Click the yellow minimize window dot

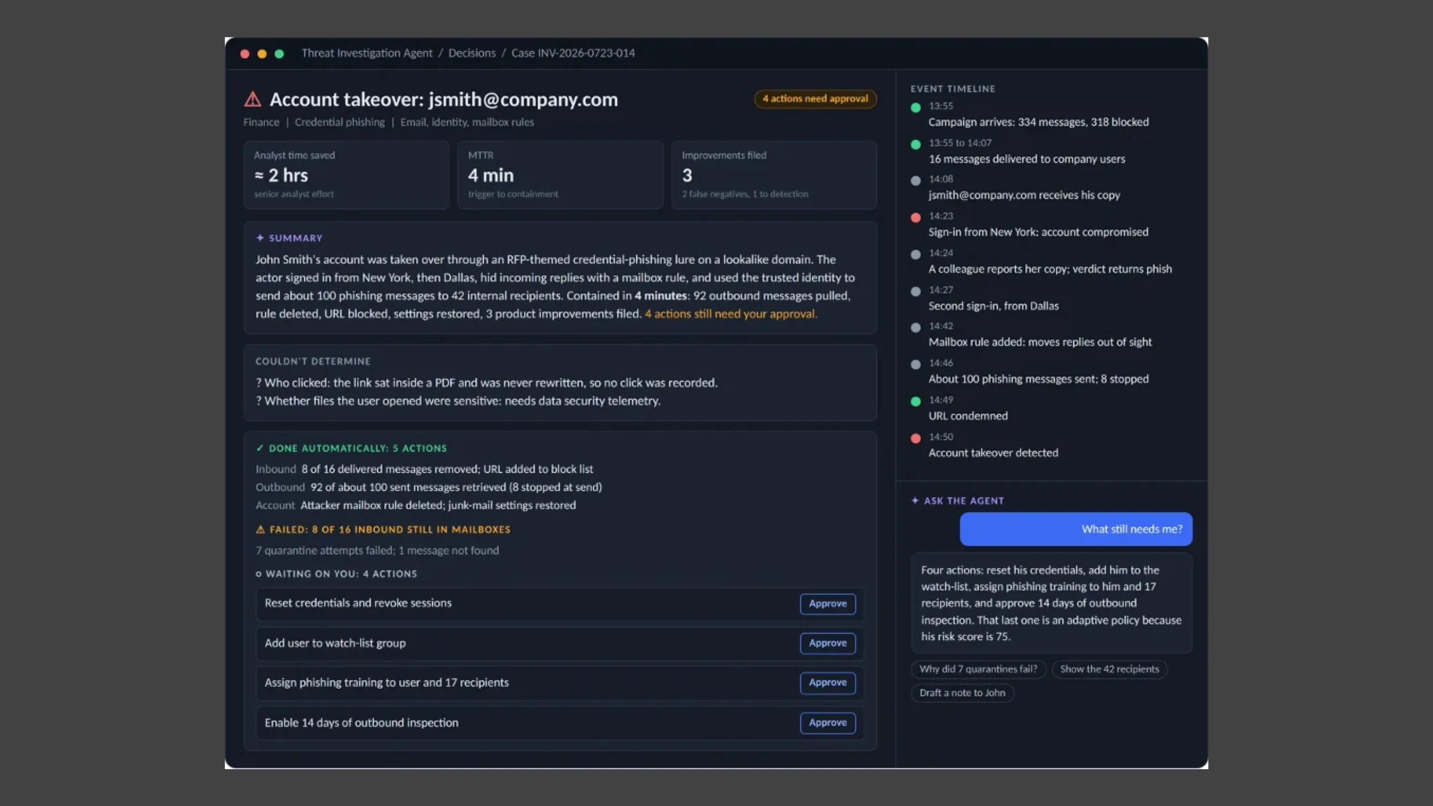[x=262, y=54]
